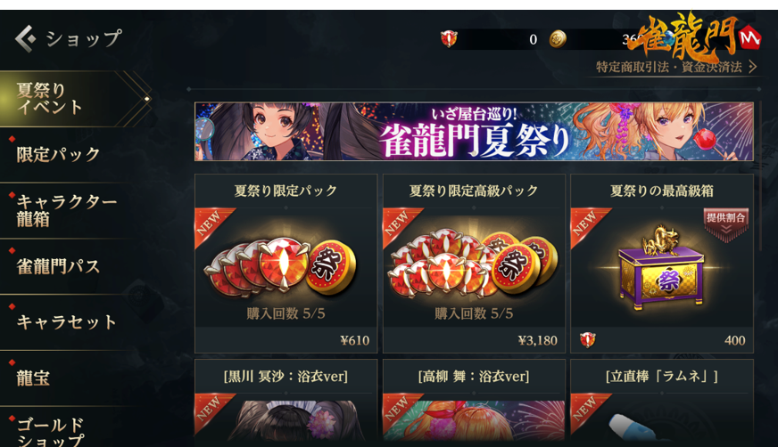Go to the 龍宝 category
This screenshot has height=447, width=778.
[33, 378]
